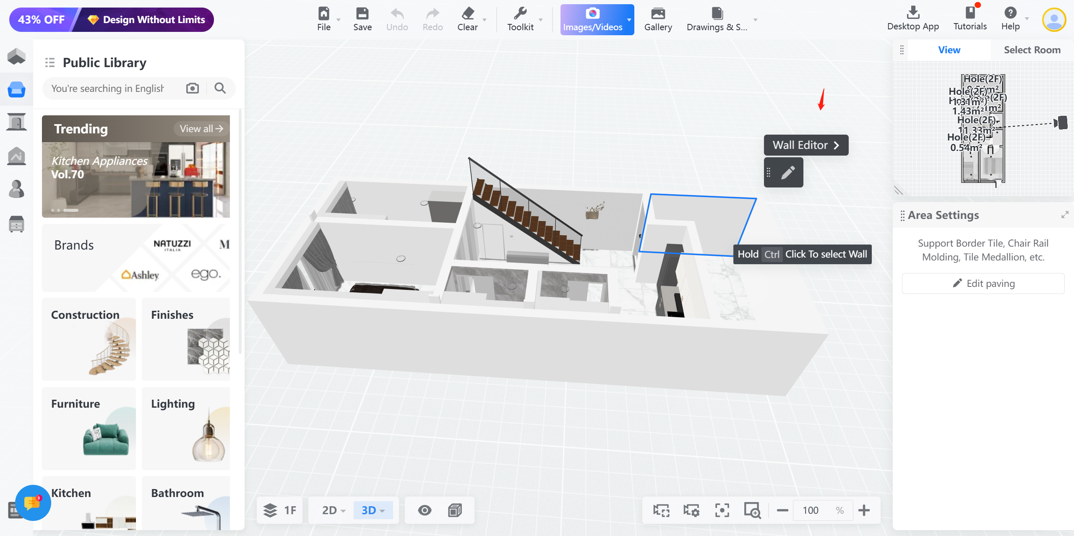Toggle the eye visibility button

(x=425, y=510)
